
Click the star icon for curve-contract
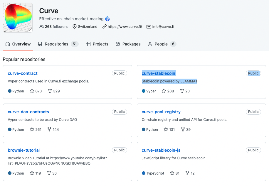(x=32, y=91)
